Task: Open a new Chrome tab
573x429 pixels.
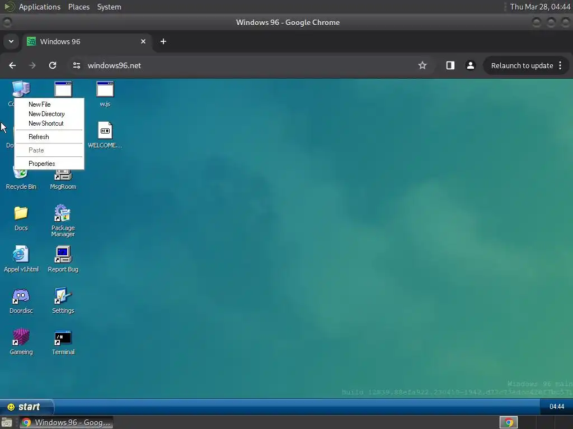Action: click(x=163, y=41)
